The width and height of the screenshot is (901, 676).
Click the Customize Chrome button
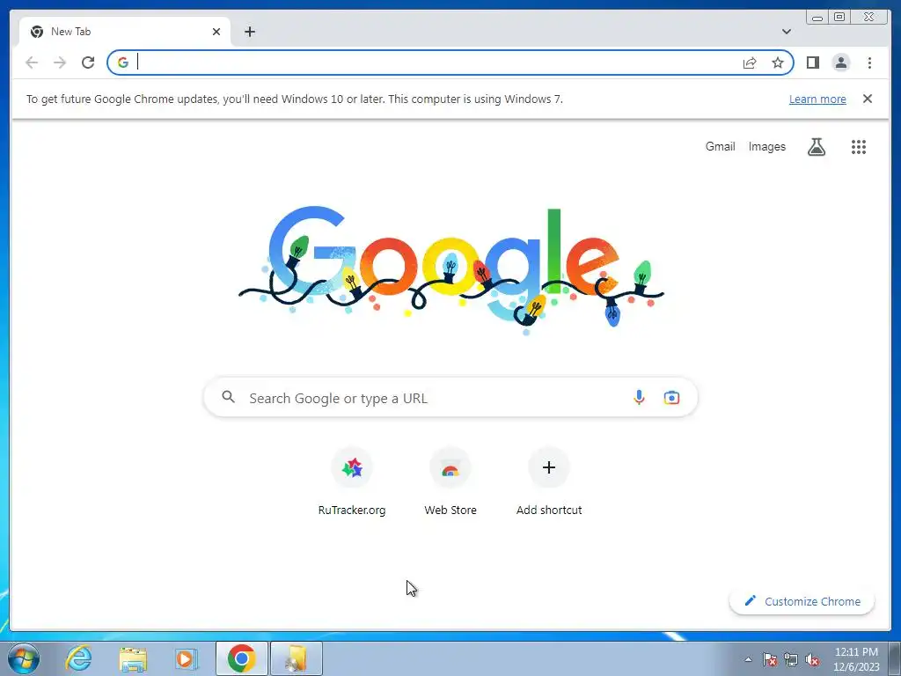coord(802,601)
